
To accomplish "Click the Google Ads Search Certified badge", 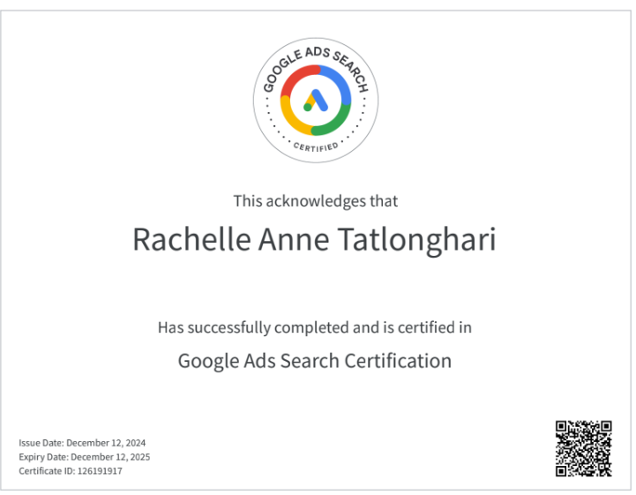I will 316,101.
